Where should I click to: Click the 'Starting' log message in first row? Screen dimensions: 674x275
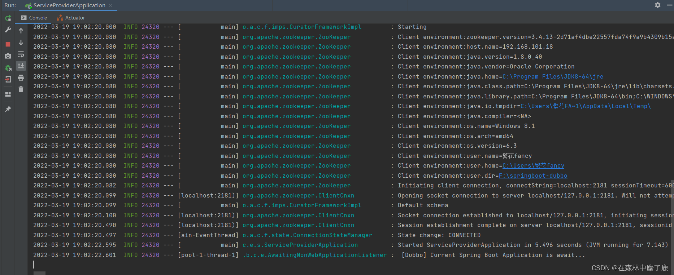tap(412, 27)
